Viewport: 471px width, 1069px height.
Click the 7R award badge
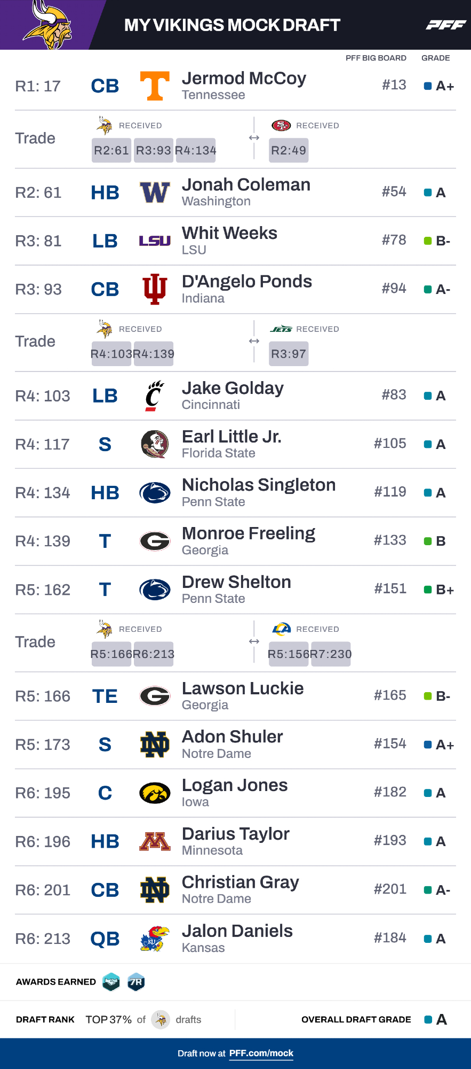(136, 982)
